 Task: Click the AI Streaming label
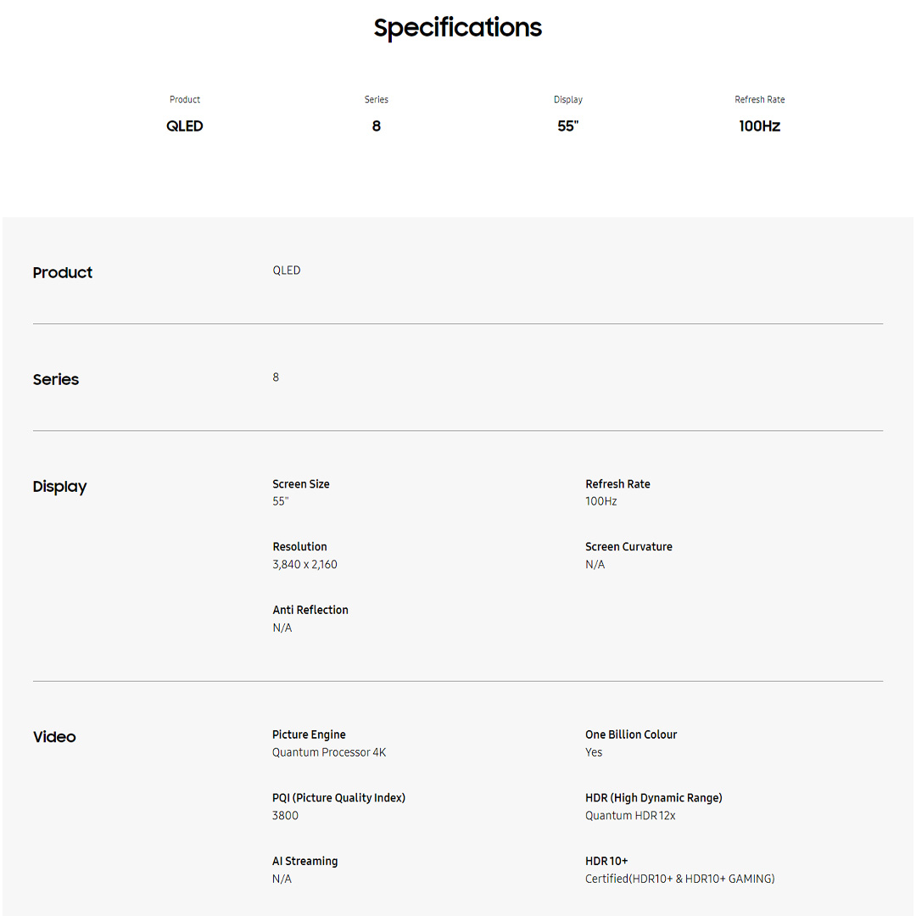pos(304,861)
